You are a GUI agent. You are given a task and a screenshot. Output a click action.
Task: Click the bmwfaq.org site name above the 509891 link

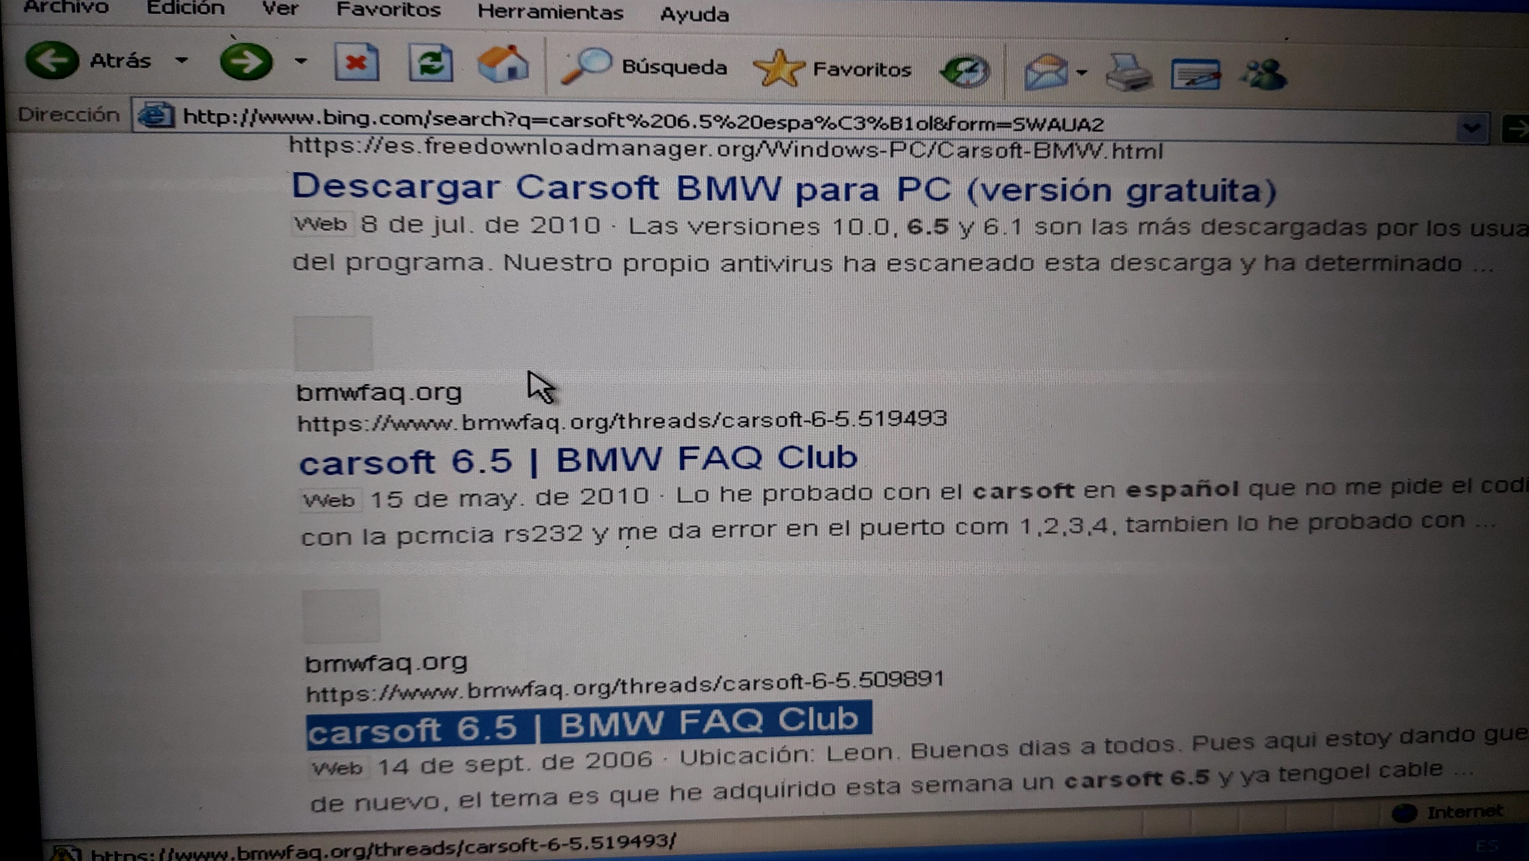tap(387, 662)
